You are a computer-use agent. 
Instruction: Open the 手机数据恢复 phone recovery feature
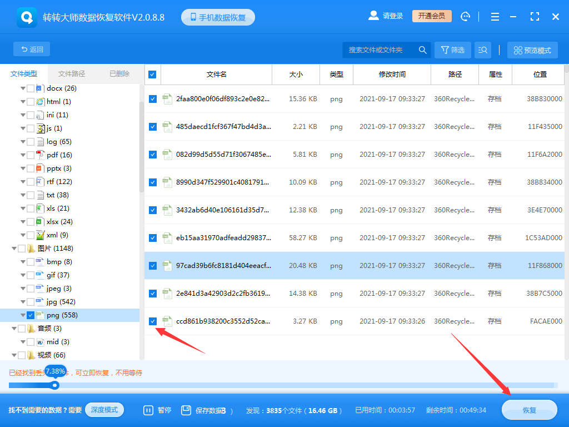tap(217, 17)
